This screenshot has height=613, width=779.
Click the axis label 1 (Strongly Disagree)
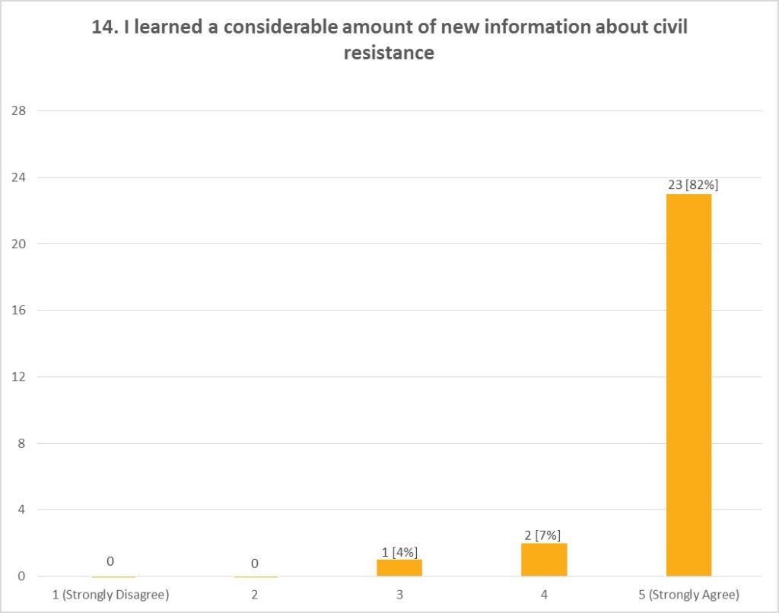[111, 595]
